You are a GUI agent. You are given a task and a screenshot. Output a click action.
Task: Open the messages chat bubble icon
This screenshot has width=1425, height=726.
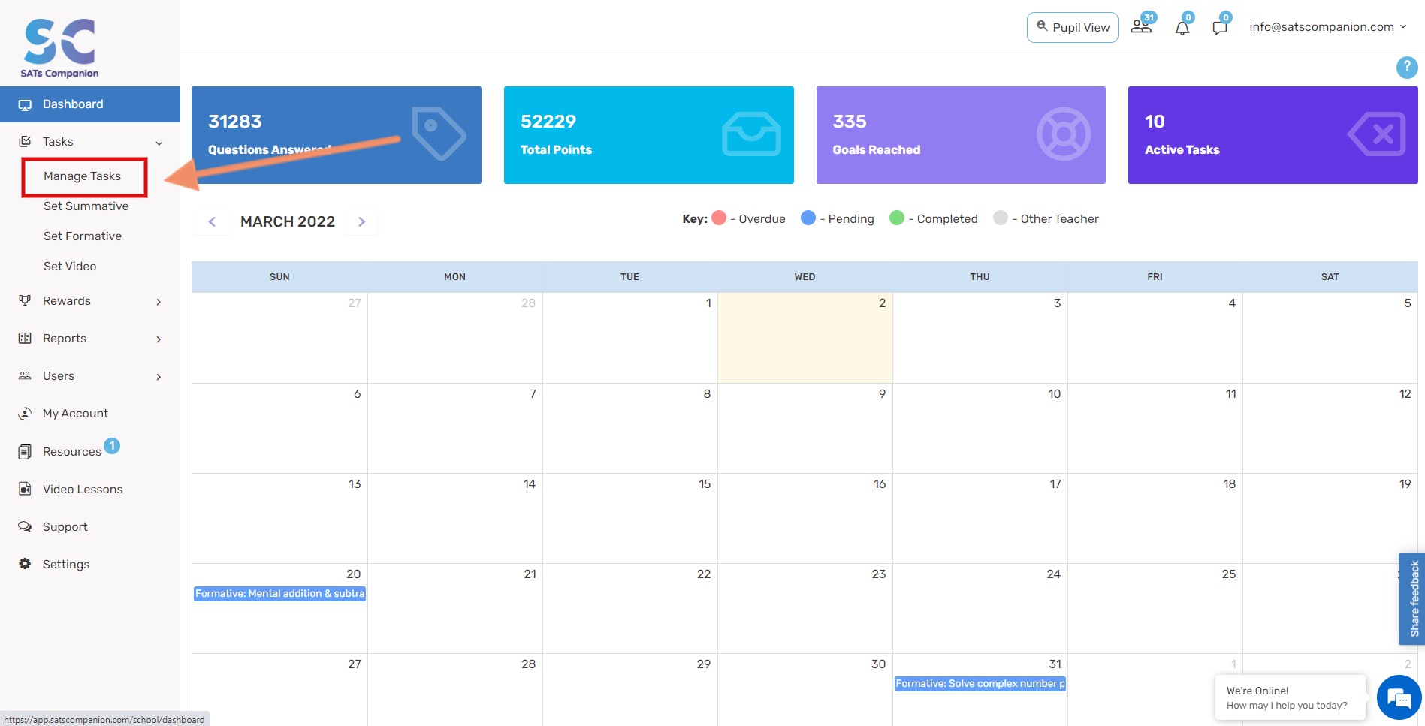point(1220,28)
